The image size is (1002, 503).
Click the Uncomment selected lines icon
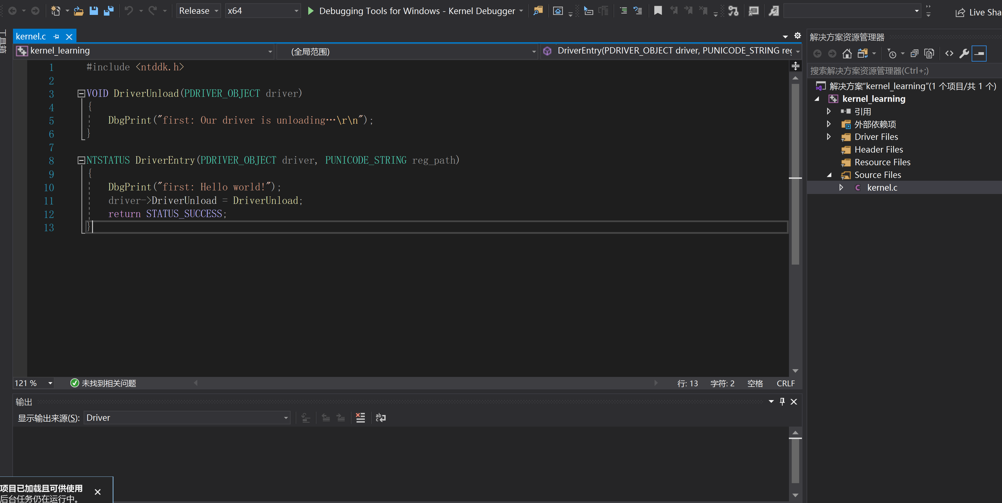pos(638,11)
